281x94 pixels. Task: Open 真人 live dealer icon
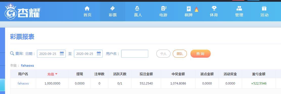[138, 8]
